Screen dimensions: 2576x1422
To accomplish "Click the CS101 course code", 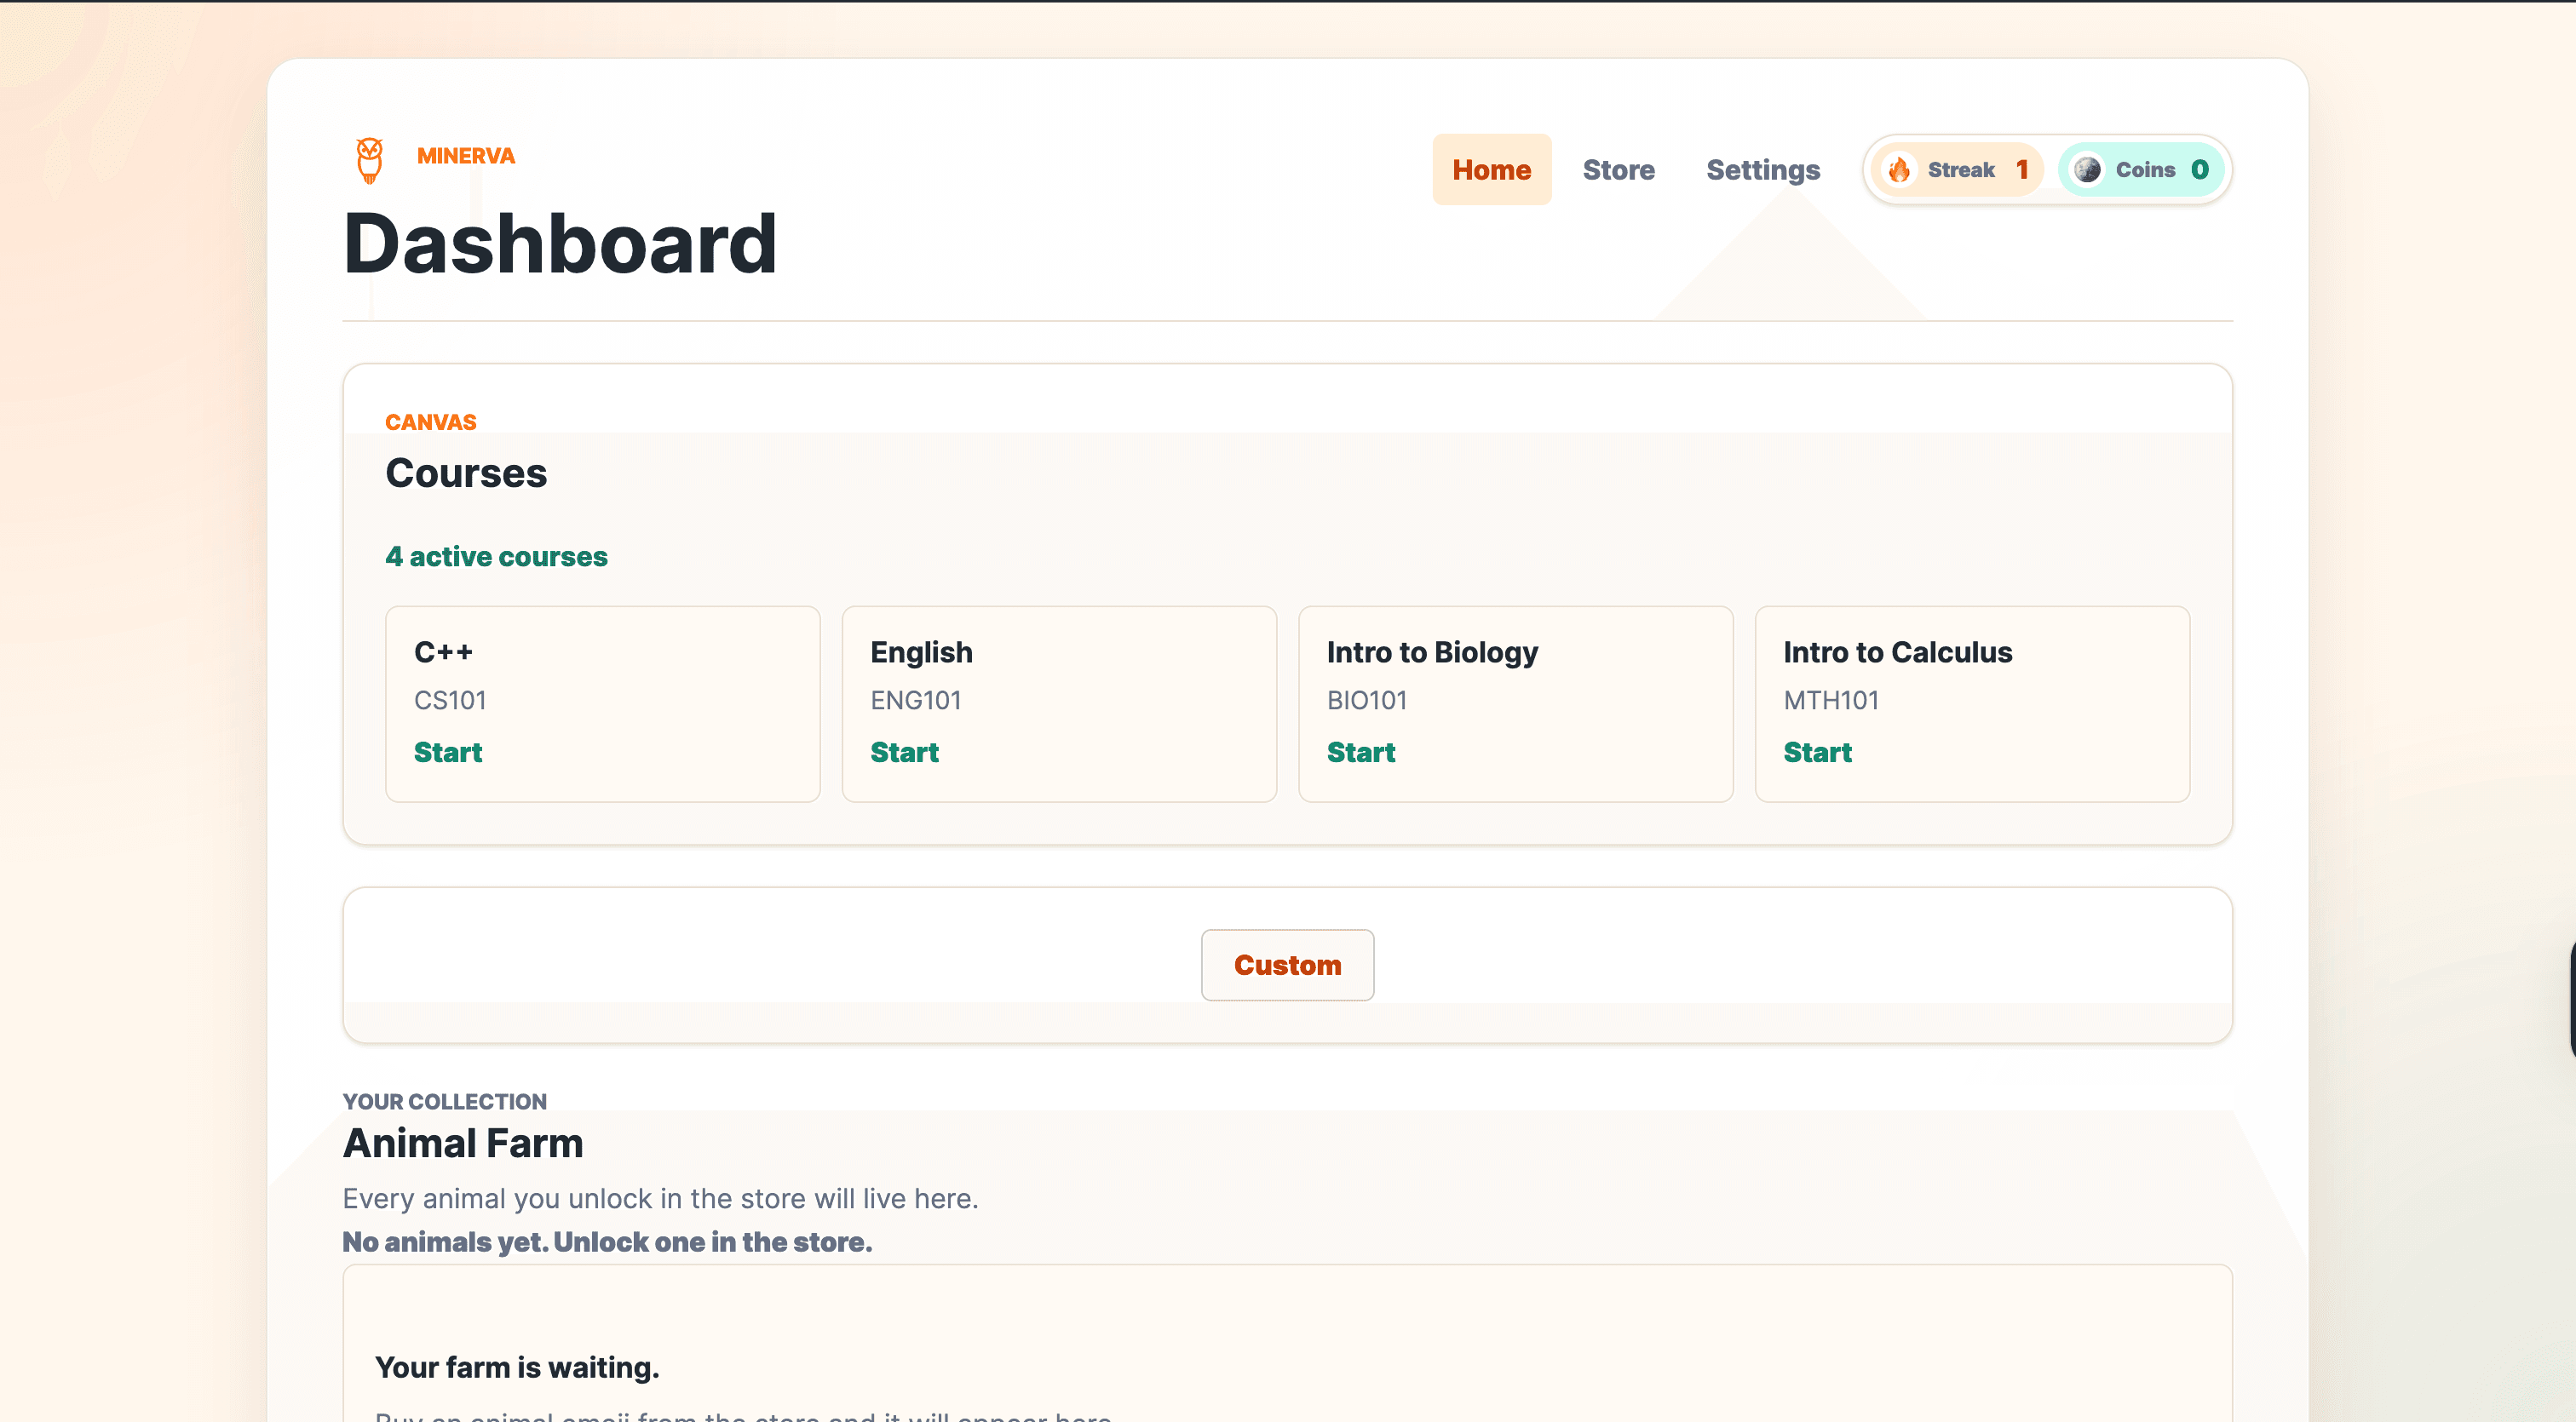I will (x=450, y=701).
